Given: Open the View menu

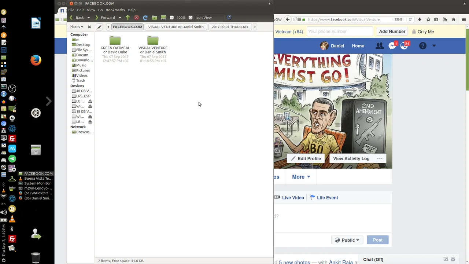Looking at the screenshot, I should click(x=91, y=10).
